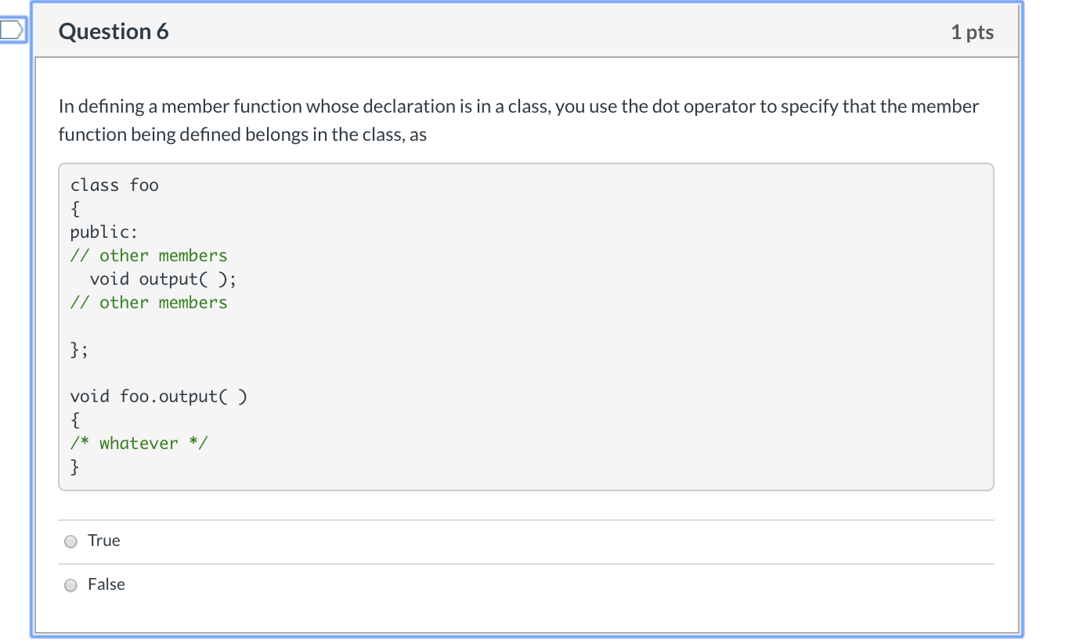Click the gray header bar of Question 6
1065x643 pixels.
525,32
